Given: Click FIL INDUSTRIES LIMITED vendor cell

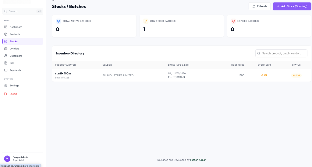Looking at the screenshot, I should point(118,75).
